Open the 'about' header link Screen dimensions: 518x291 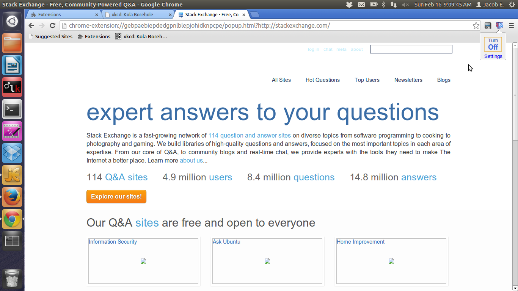coord(357,49)
